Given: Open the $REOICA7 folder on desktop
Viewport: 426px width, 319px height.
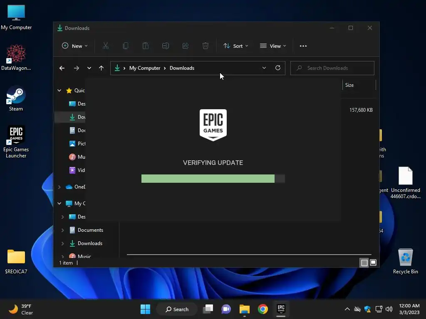Looking at the screenshot, I should click(x=16, y=262).
